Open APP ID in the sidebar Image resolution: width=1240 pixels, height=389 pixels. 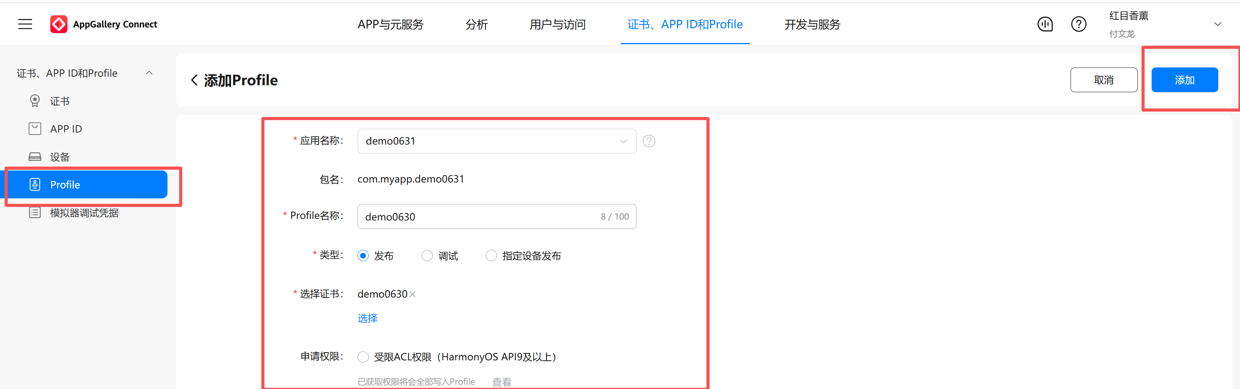coord(66,129)
